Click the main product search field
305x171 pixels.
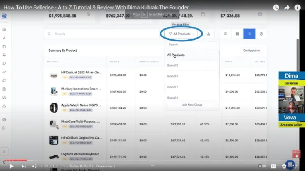(x=101, y=34)
